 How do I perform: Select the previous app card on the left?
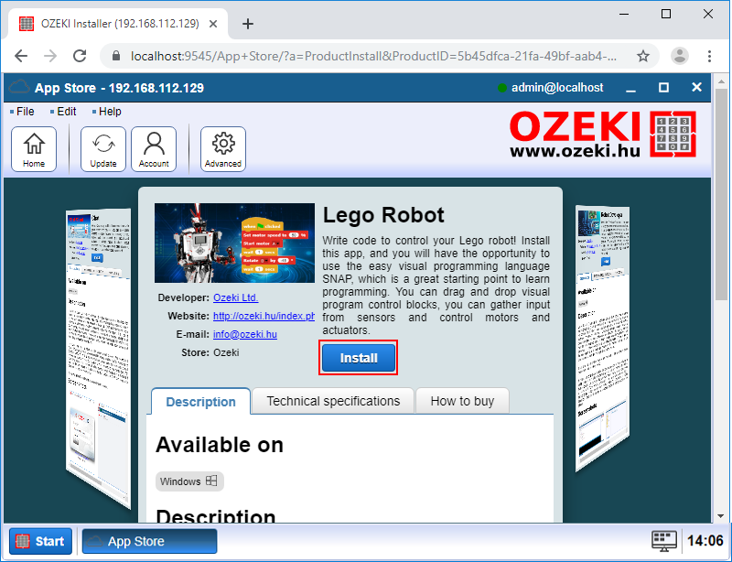coord(99,357)
